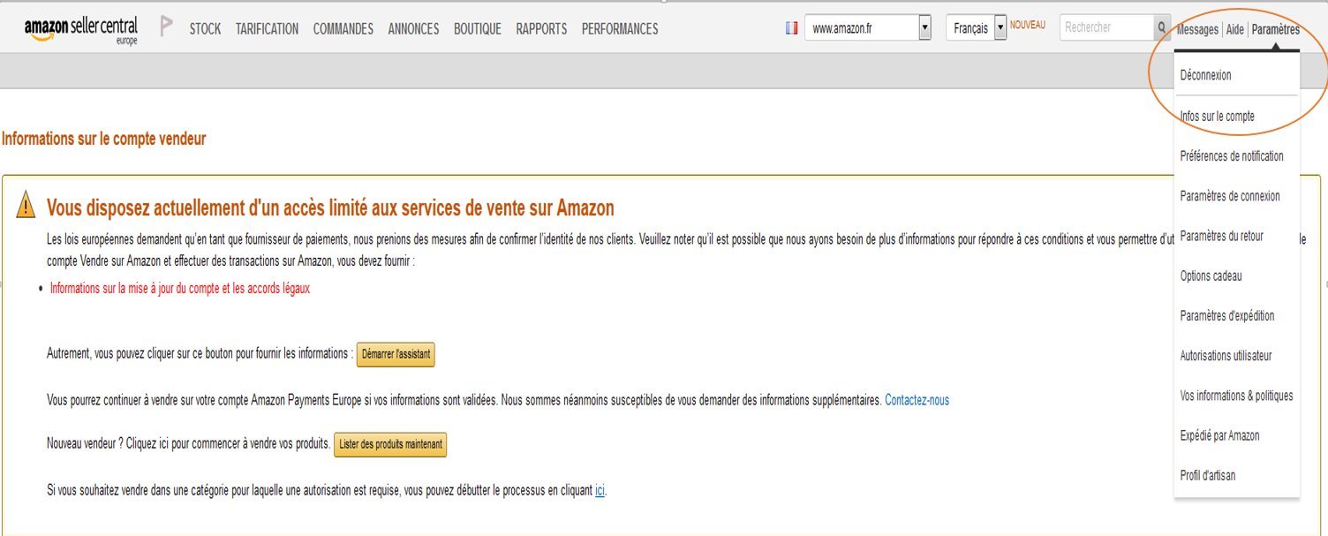Click the orange pennant icon beside the logo
The image size is (1328, 536).
click(x=164, y=25)
